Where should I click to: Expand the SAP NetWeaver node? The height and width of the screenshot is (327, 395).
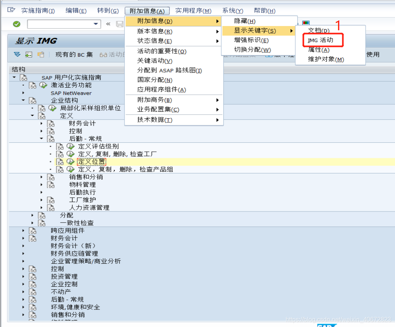coord(23,93)
